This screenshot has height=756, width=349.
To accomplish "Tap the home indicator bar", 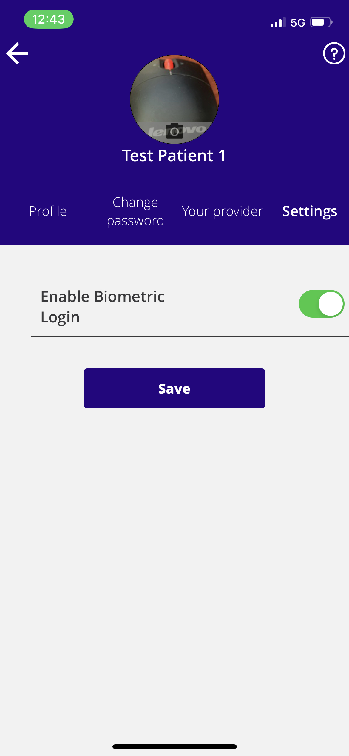I will coord(174,746).
